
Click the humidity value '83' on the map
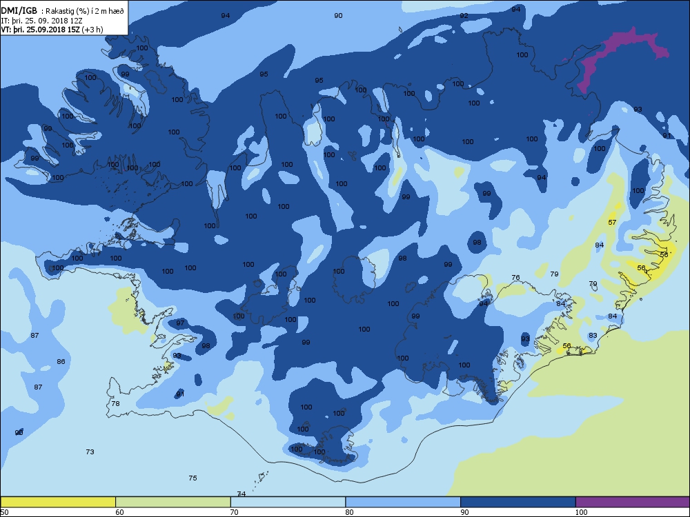[x=593, y=336]
